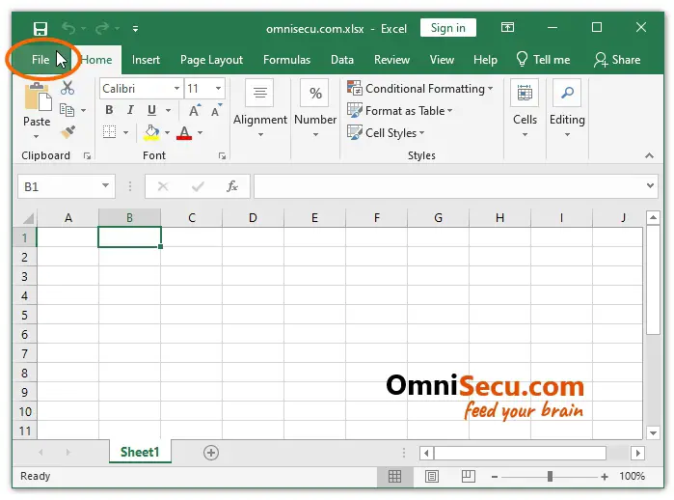
Task: Open Format as Table menu
Action: [400, 111]
